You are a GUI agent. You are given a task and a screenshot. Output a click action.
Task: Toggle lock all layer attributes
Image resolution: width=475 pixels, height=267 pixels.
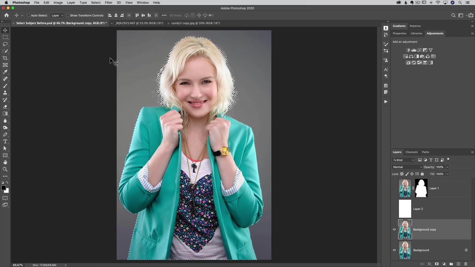(422, 174)
